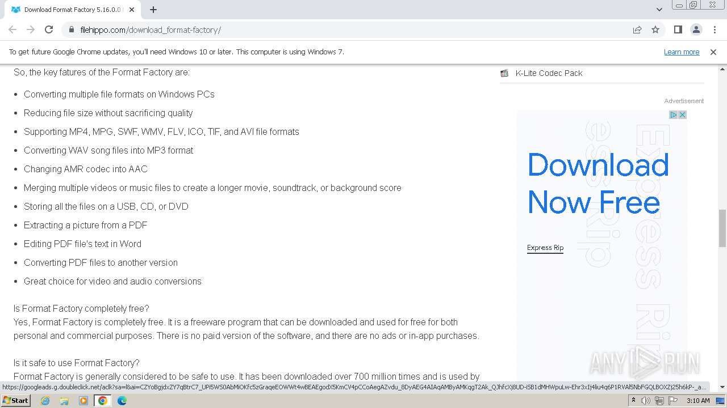Open the Action Center flag icon
The height and width of the screenshot is (408, 727).
coord(673,401)
